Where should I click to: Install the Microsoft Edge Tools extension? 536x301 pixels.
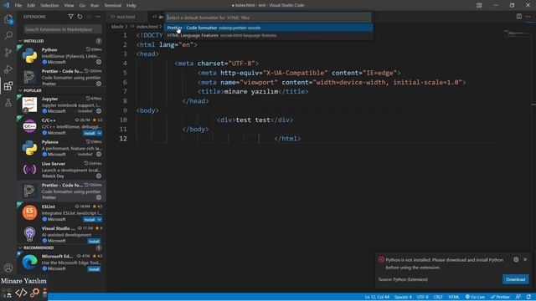pyautogui.click(x=94, y=269)
